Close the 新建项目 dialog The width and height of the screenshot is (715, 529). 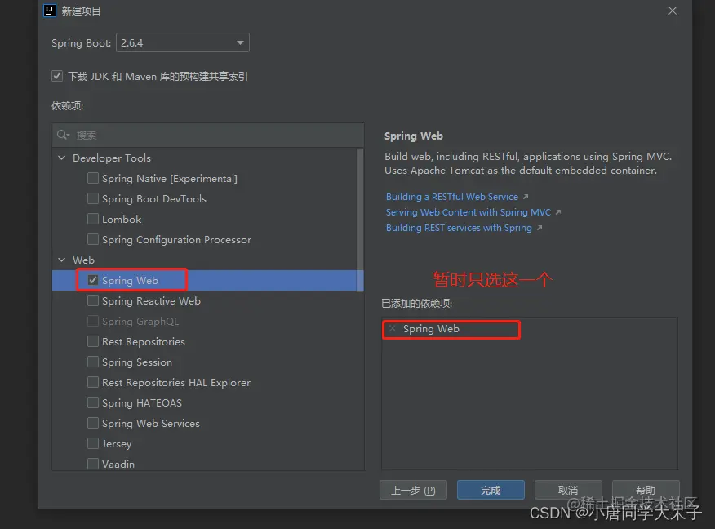[x=672, y=11]
